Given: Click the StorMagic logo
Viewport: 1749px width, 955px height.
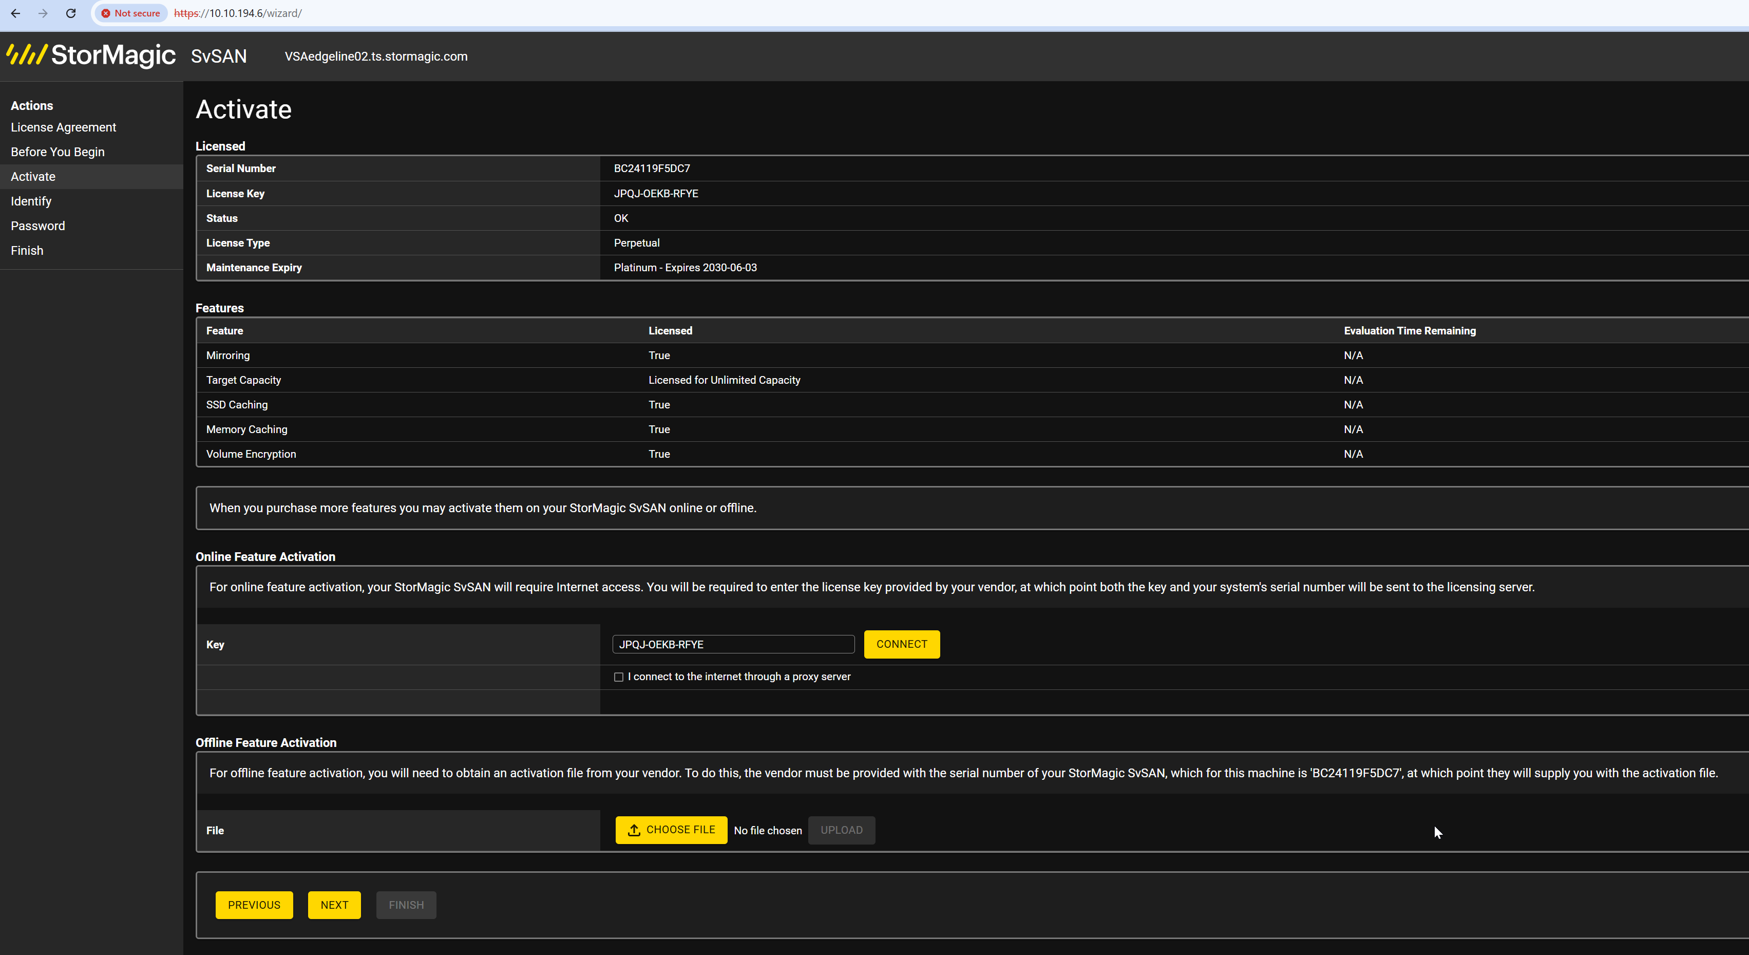Looking at the screenshot, I should 91,55.
